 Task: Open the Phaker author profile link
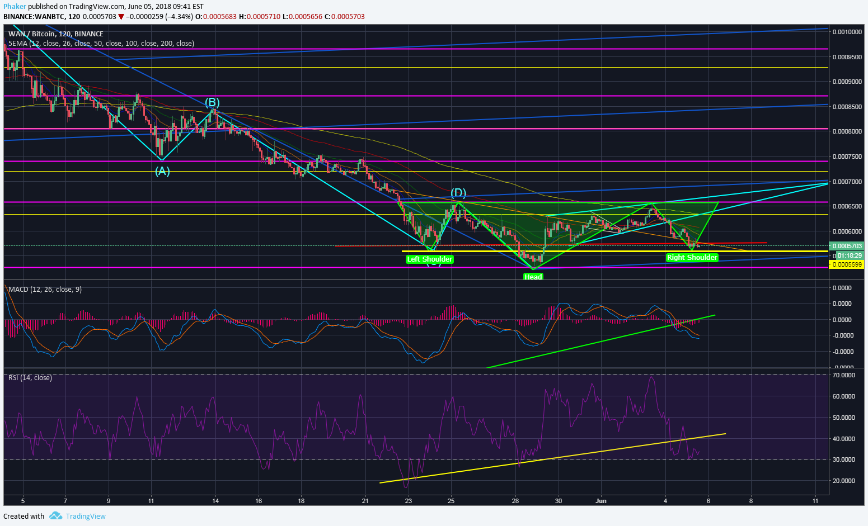coord(15,7)
